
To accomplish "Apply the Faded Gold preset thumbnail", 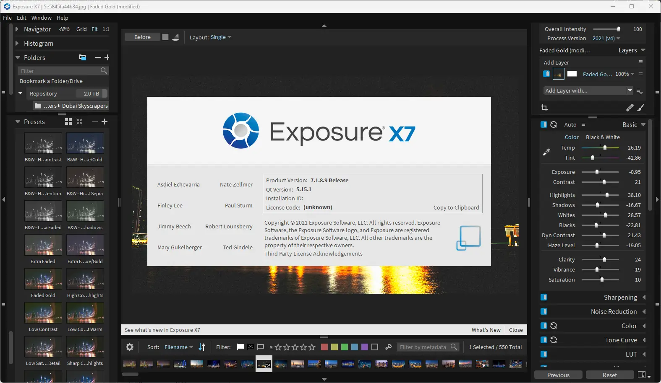I will click(x=43, y=279).
